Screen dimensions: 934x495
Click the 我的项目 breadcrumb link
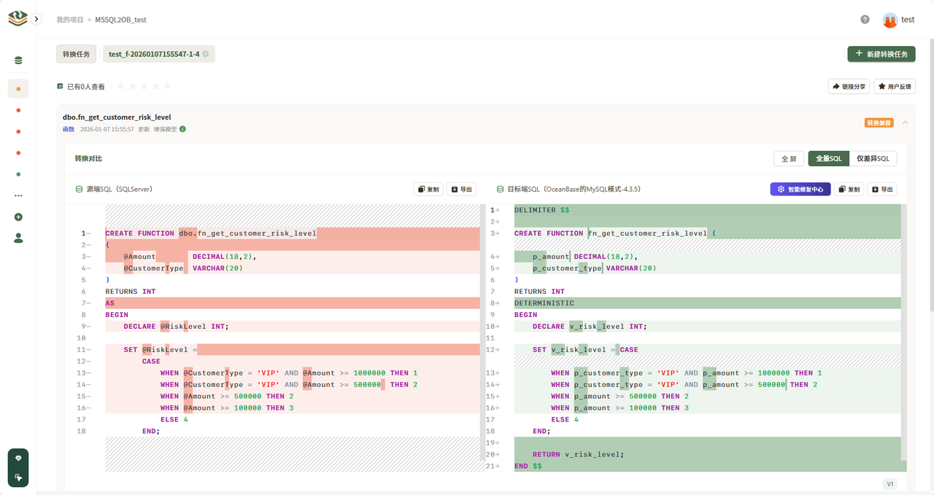tap(70, 20)
